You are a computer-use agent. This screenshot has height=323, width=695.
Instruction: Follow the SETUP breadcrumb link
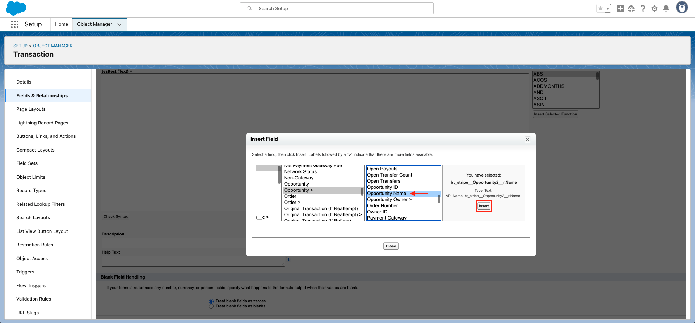[x=20, y=46]
